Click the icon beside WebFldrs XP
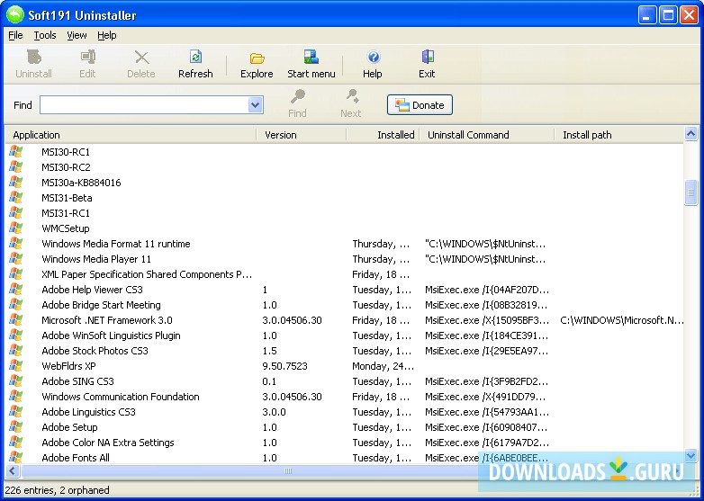The image size is (704, 501). click(15, 365)
